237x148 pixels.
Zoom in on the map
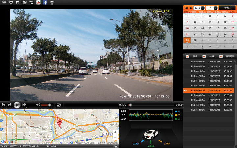pyautogui.click(x=115, y=132)
